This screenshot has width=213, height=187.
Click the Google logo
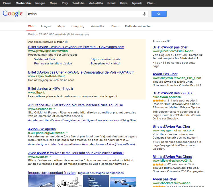point(13,14)
